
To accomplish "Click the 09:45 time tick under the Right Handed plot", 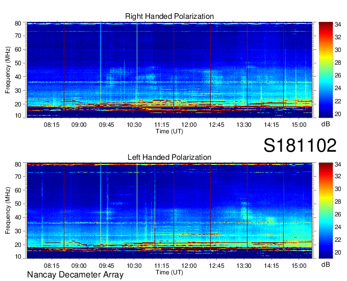I will [107, 125].
